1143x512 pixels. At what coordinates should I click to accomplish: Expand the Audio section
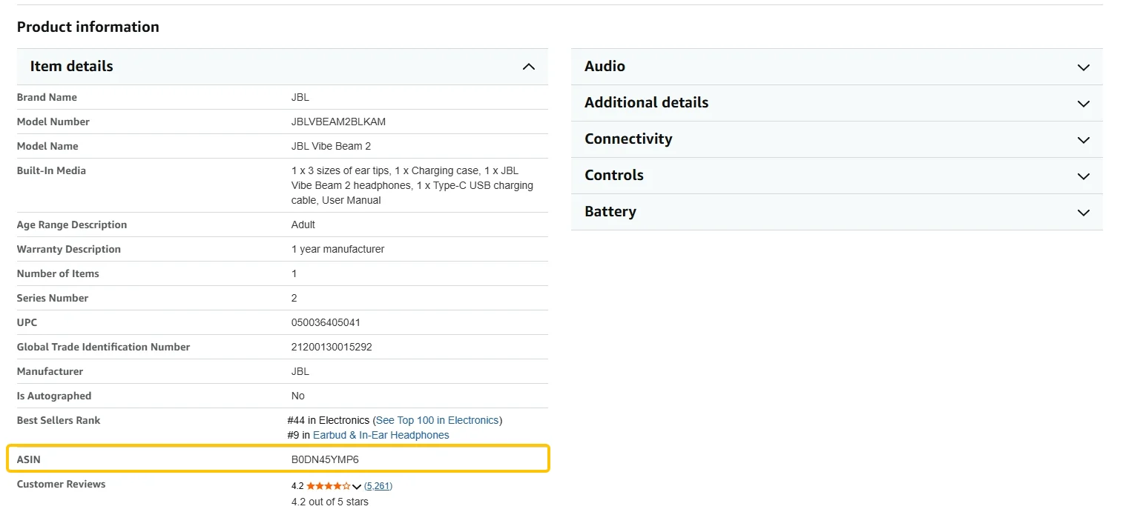[837, 67]
